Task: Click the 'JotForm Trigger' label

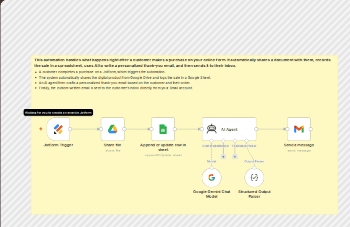Action: coord(58,145)
